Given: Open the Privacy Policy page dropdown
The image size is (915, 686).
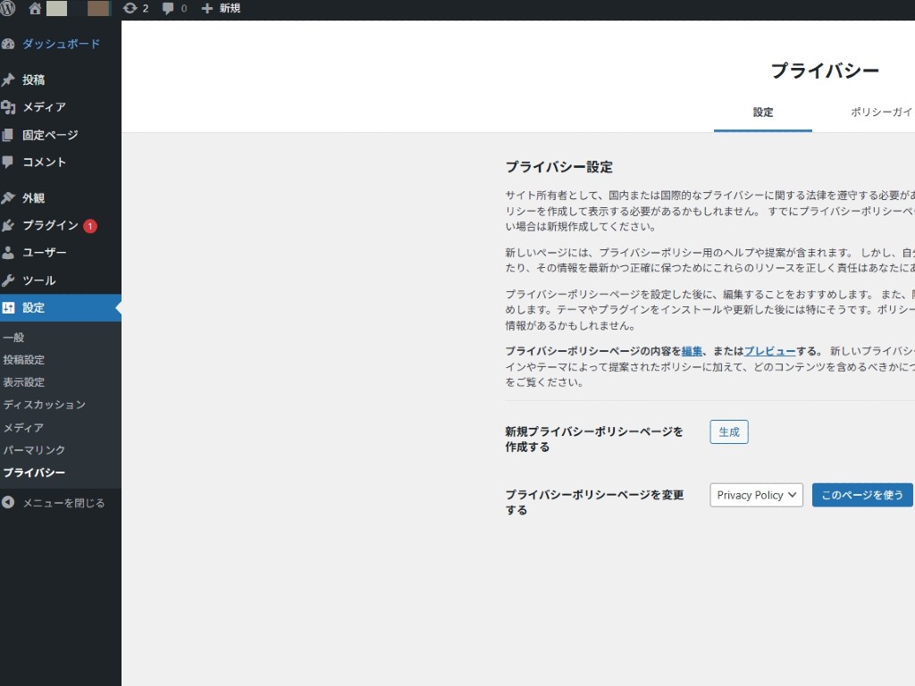Looking at the screenshot, I should (x=756, y=495).
